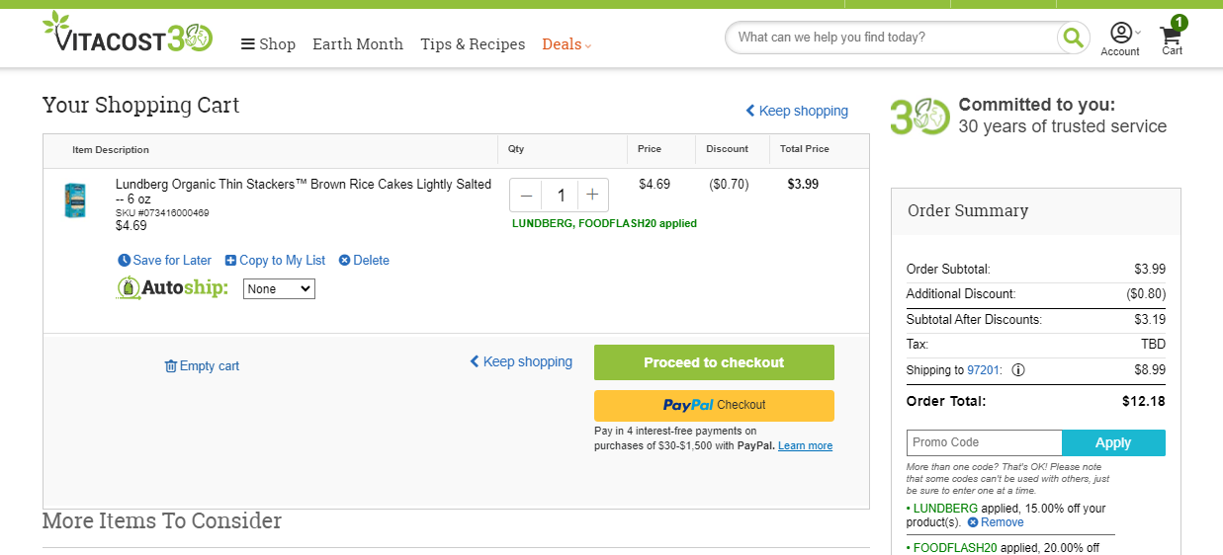Decrease quantity with the minus button
1223x555 pixels.
[526, 196]
